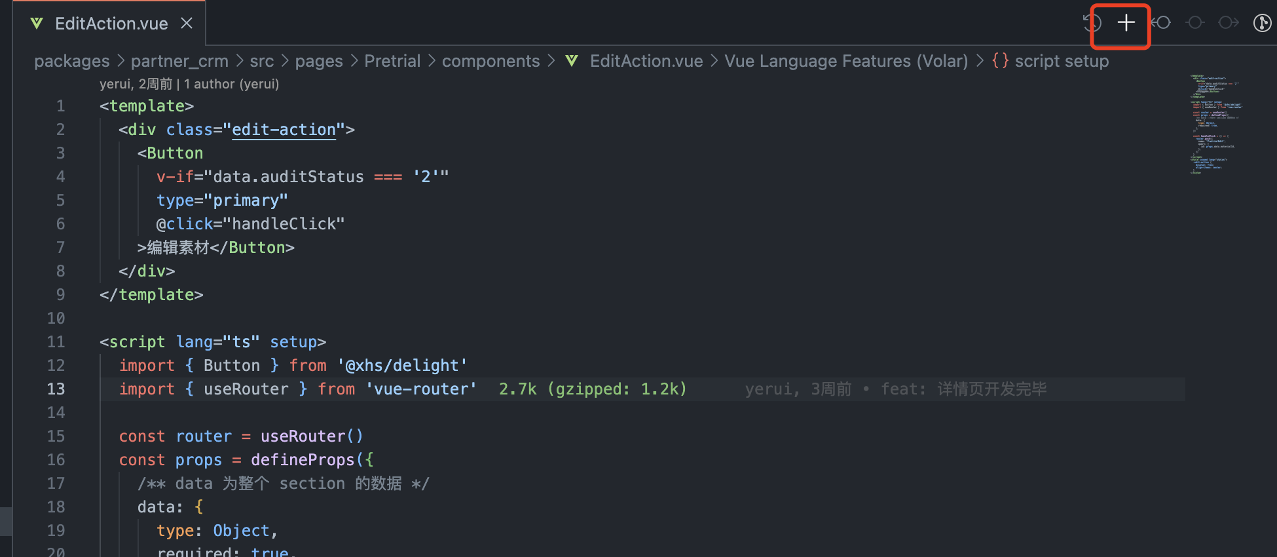Click 'defineProps' on line 16

(303, 460)
